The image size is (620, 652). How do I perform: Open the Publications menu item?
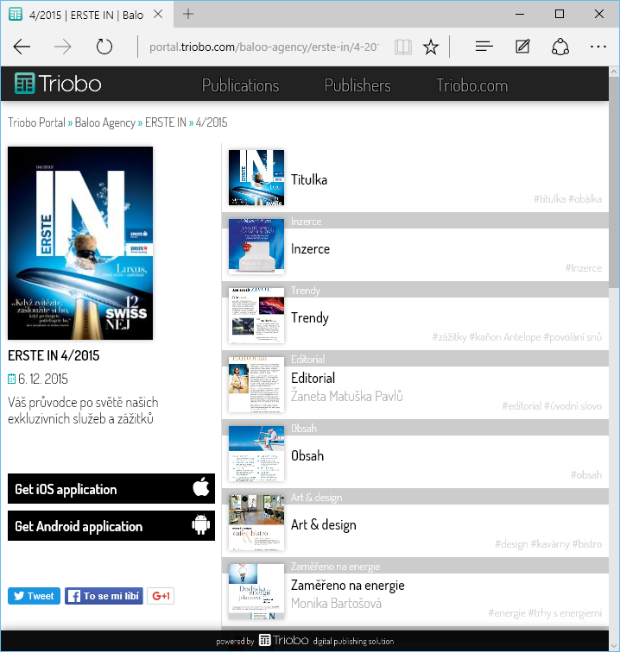coord(240,85)
